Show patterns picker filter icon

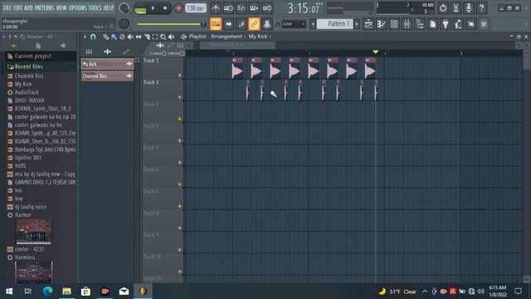click(89, 51)
